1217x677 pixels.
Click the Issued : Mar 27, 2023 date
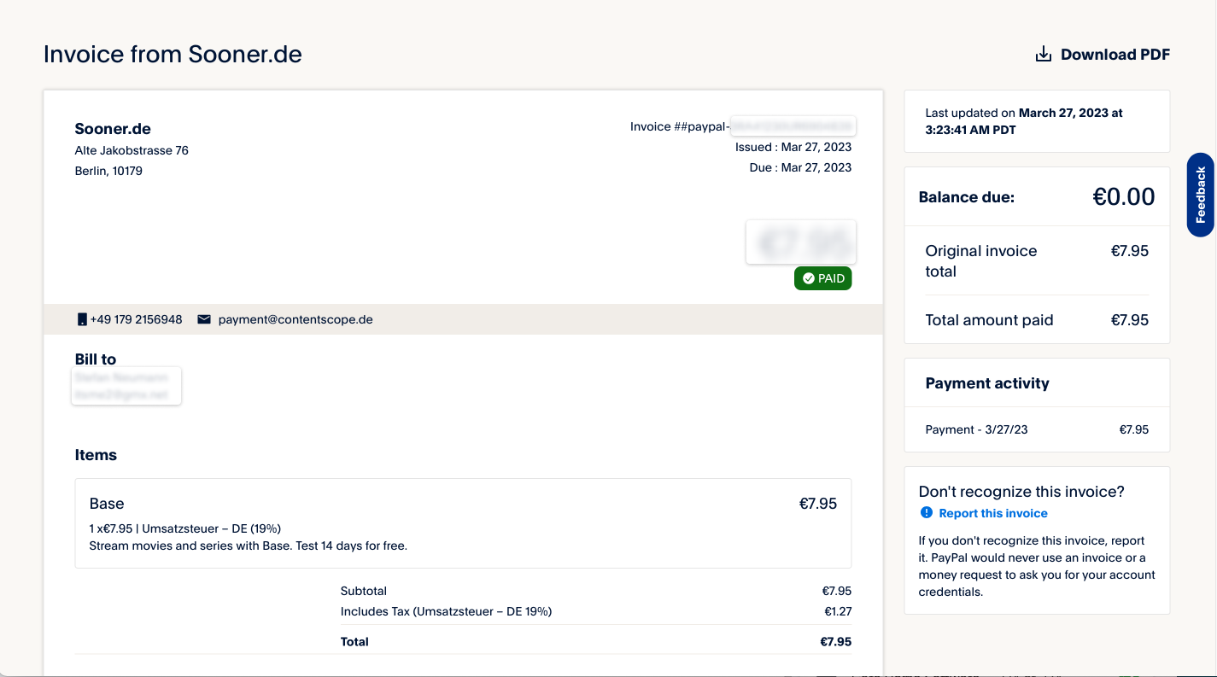(x=793, y=147)
